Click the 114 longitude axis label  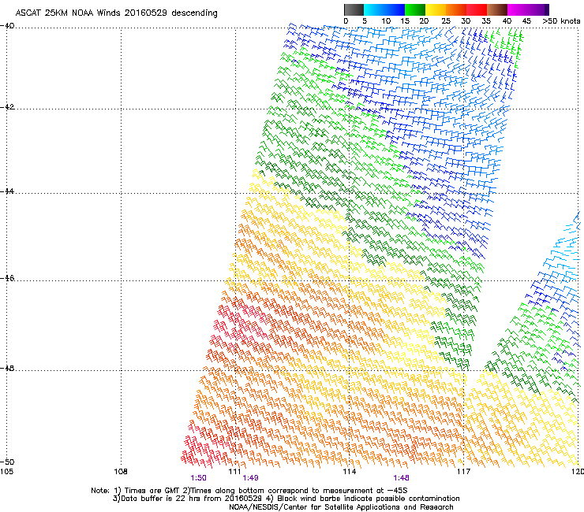point(350,472)
